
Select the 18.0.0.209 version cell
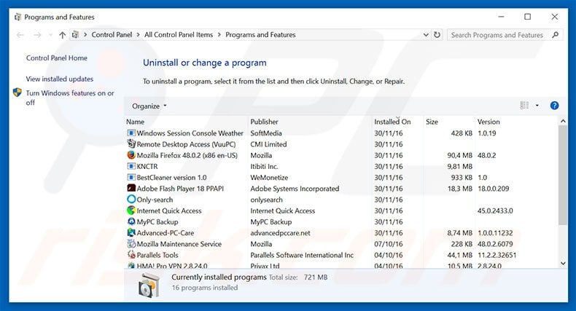tap(494, 189)
